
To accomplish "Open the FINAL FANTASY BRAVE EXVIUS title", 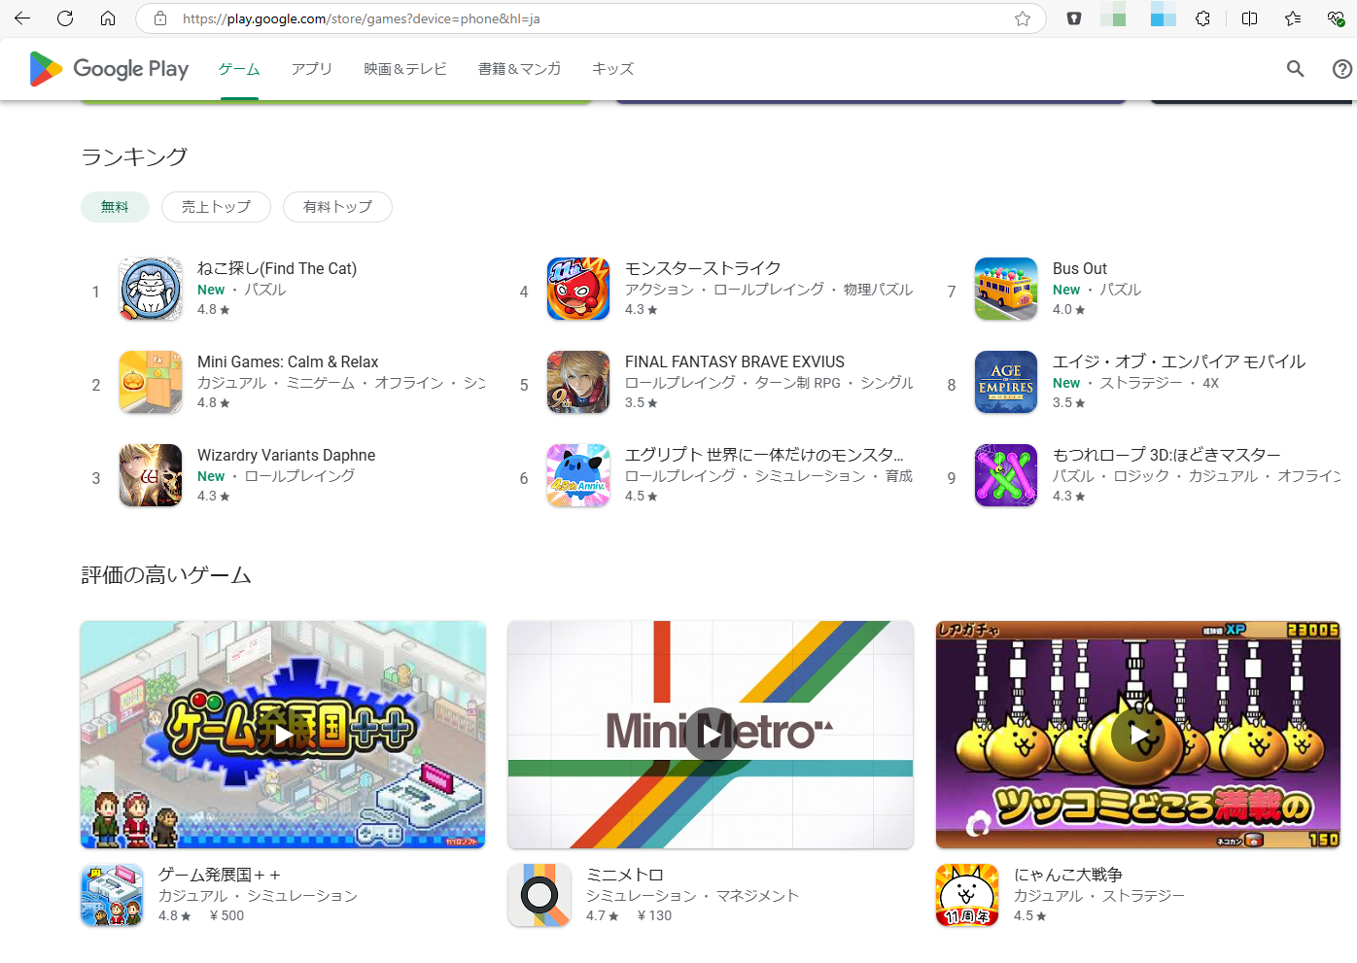I will click(x=735, y=361).
